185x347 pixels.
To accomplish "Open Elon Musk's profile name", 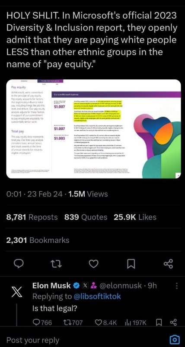I will (51, 285).
